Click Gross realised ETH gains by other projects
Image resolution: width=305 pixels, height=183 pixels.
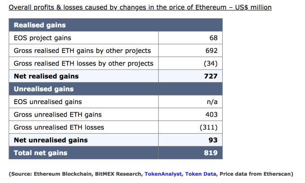82,51
